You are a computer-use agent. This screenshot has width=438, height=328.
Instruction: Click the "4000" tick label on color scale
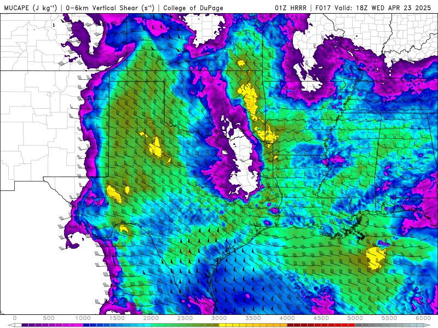click(x=287, y=318)
